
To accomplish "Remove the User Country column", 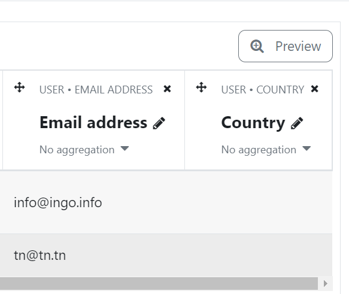I will 314,89.
